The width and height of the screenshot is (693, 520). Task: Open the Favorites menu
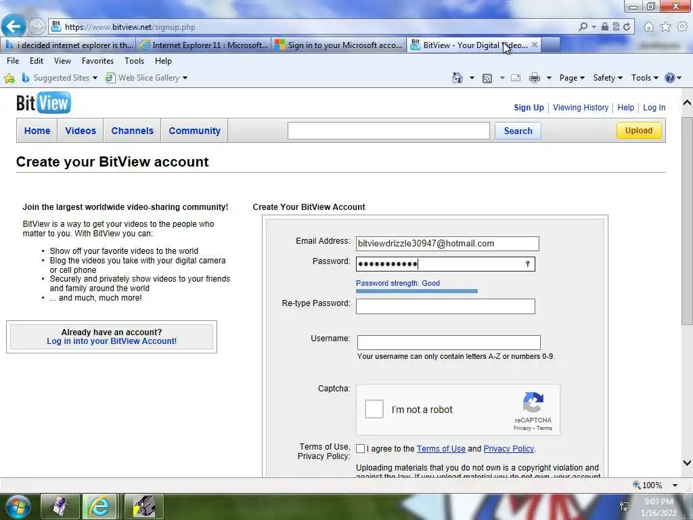(x=97, y=61)
